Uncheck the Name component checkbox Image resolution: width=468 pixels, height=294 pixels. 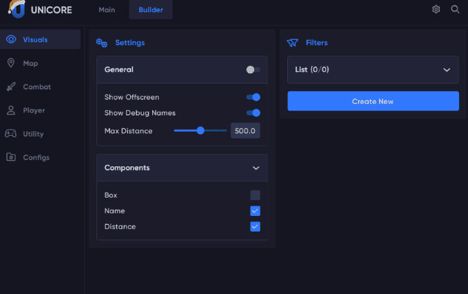255,210
